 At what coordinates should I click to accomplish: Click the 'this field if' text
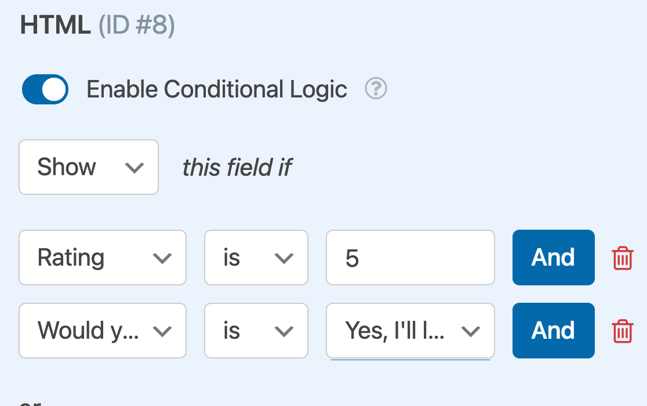(237, 168)
